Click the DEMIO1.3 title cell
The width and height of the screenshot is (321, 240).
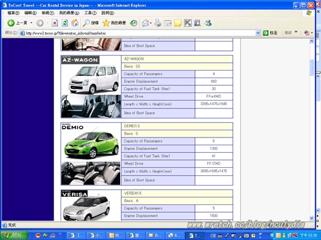(x=177, y=126)
